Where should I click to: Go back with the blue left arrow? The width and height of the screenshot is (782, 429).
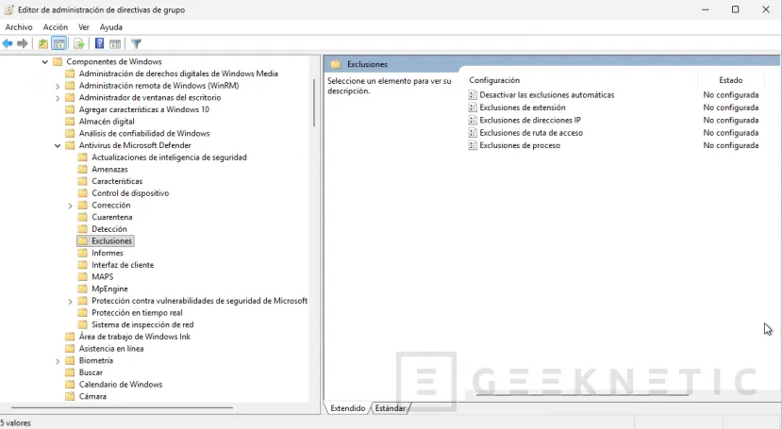(8, 44)
